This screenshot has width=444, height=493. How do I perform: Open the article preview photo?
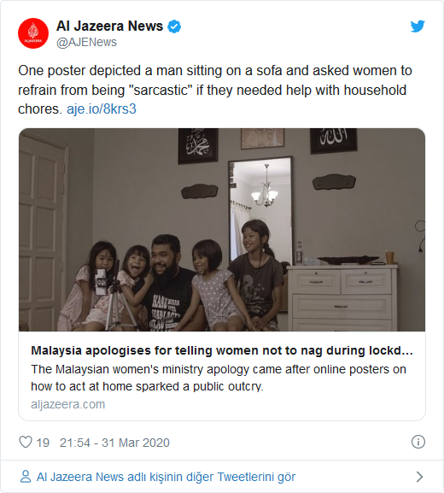(x=222, y=230)
